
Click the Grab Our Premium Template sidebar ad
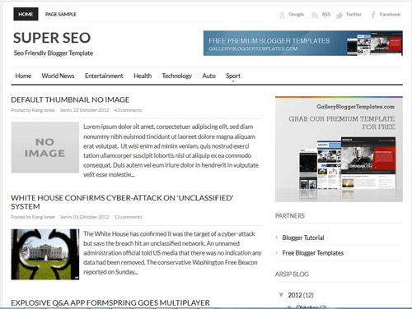pos(339,149)
